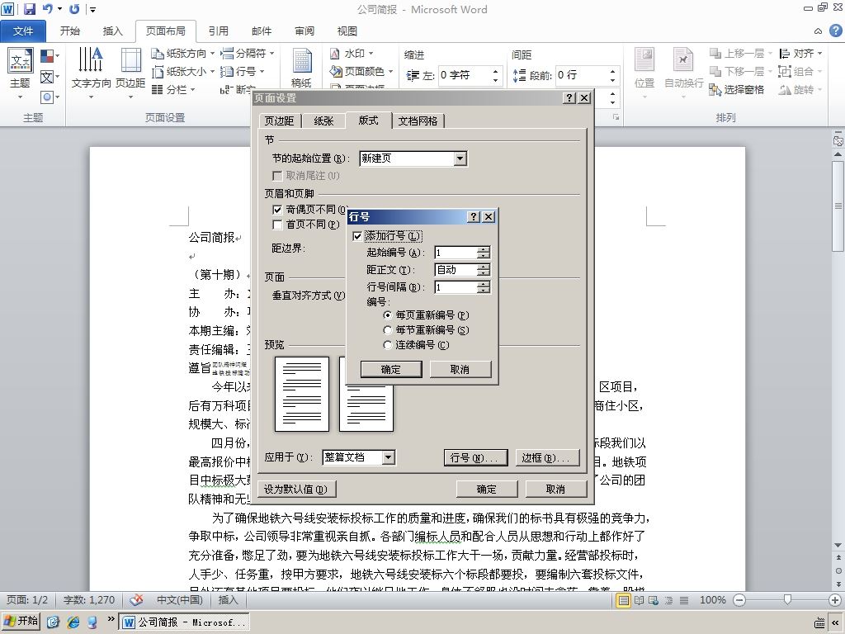This screenshot has height=634, width=845.
Task: Toggle the 首页不同 checkbox
Action: (x=277, y=225)
